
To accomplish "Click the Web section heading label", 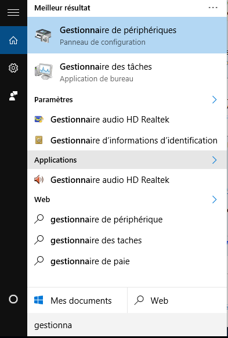I will [x=42, y=200].
